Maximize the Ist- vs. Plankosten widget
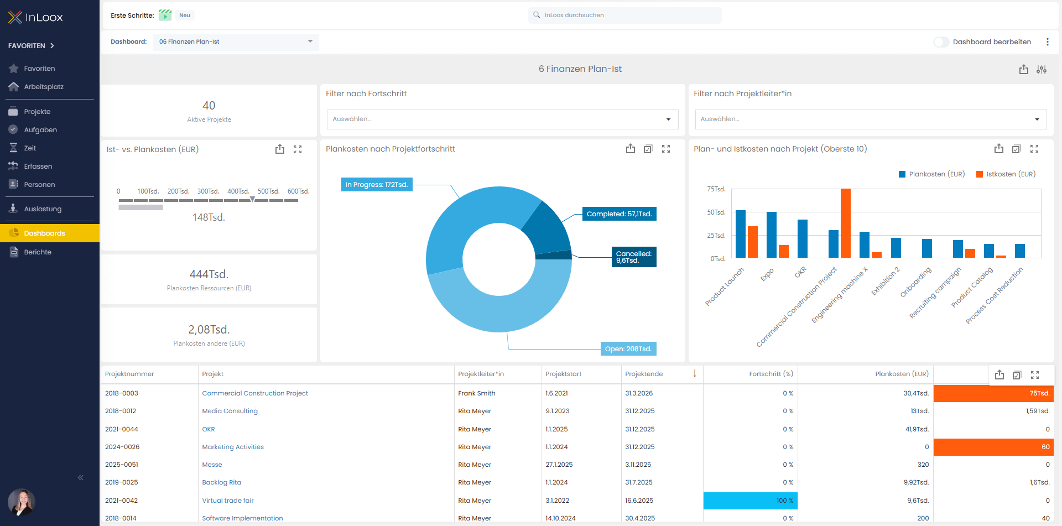1062x526 pixels. [298, 149]
